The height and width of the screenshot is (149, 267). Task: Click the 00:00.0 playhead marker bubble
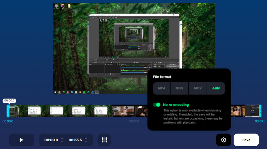coord(9,100)
